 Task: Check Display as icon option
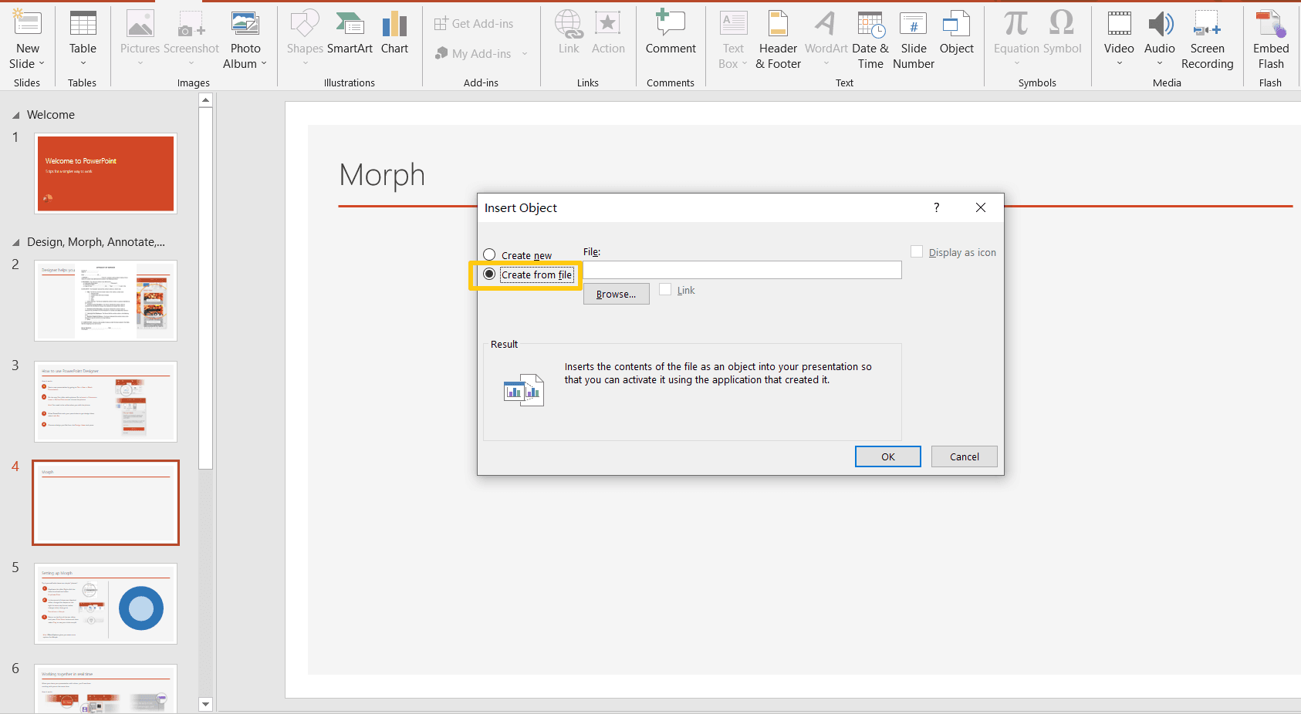pyautogui.click(x=916, y=251)
